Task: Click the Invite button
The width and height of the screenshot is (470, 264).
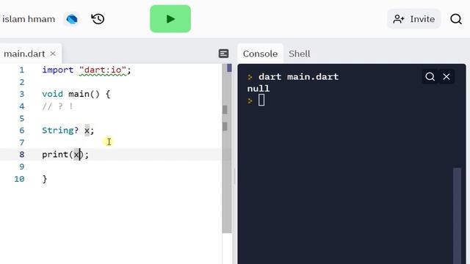Action: [414, 19]
